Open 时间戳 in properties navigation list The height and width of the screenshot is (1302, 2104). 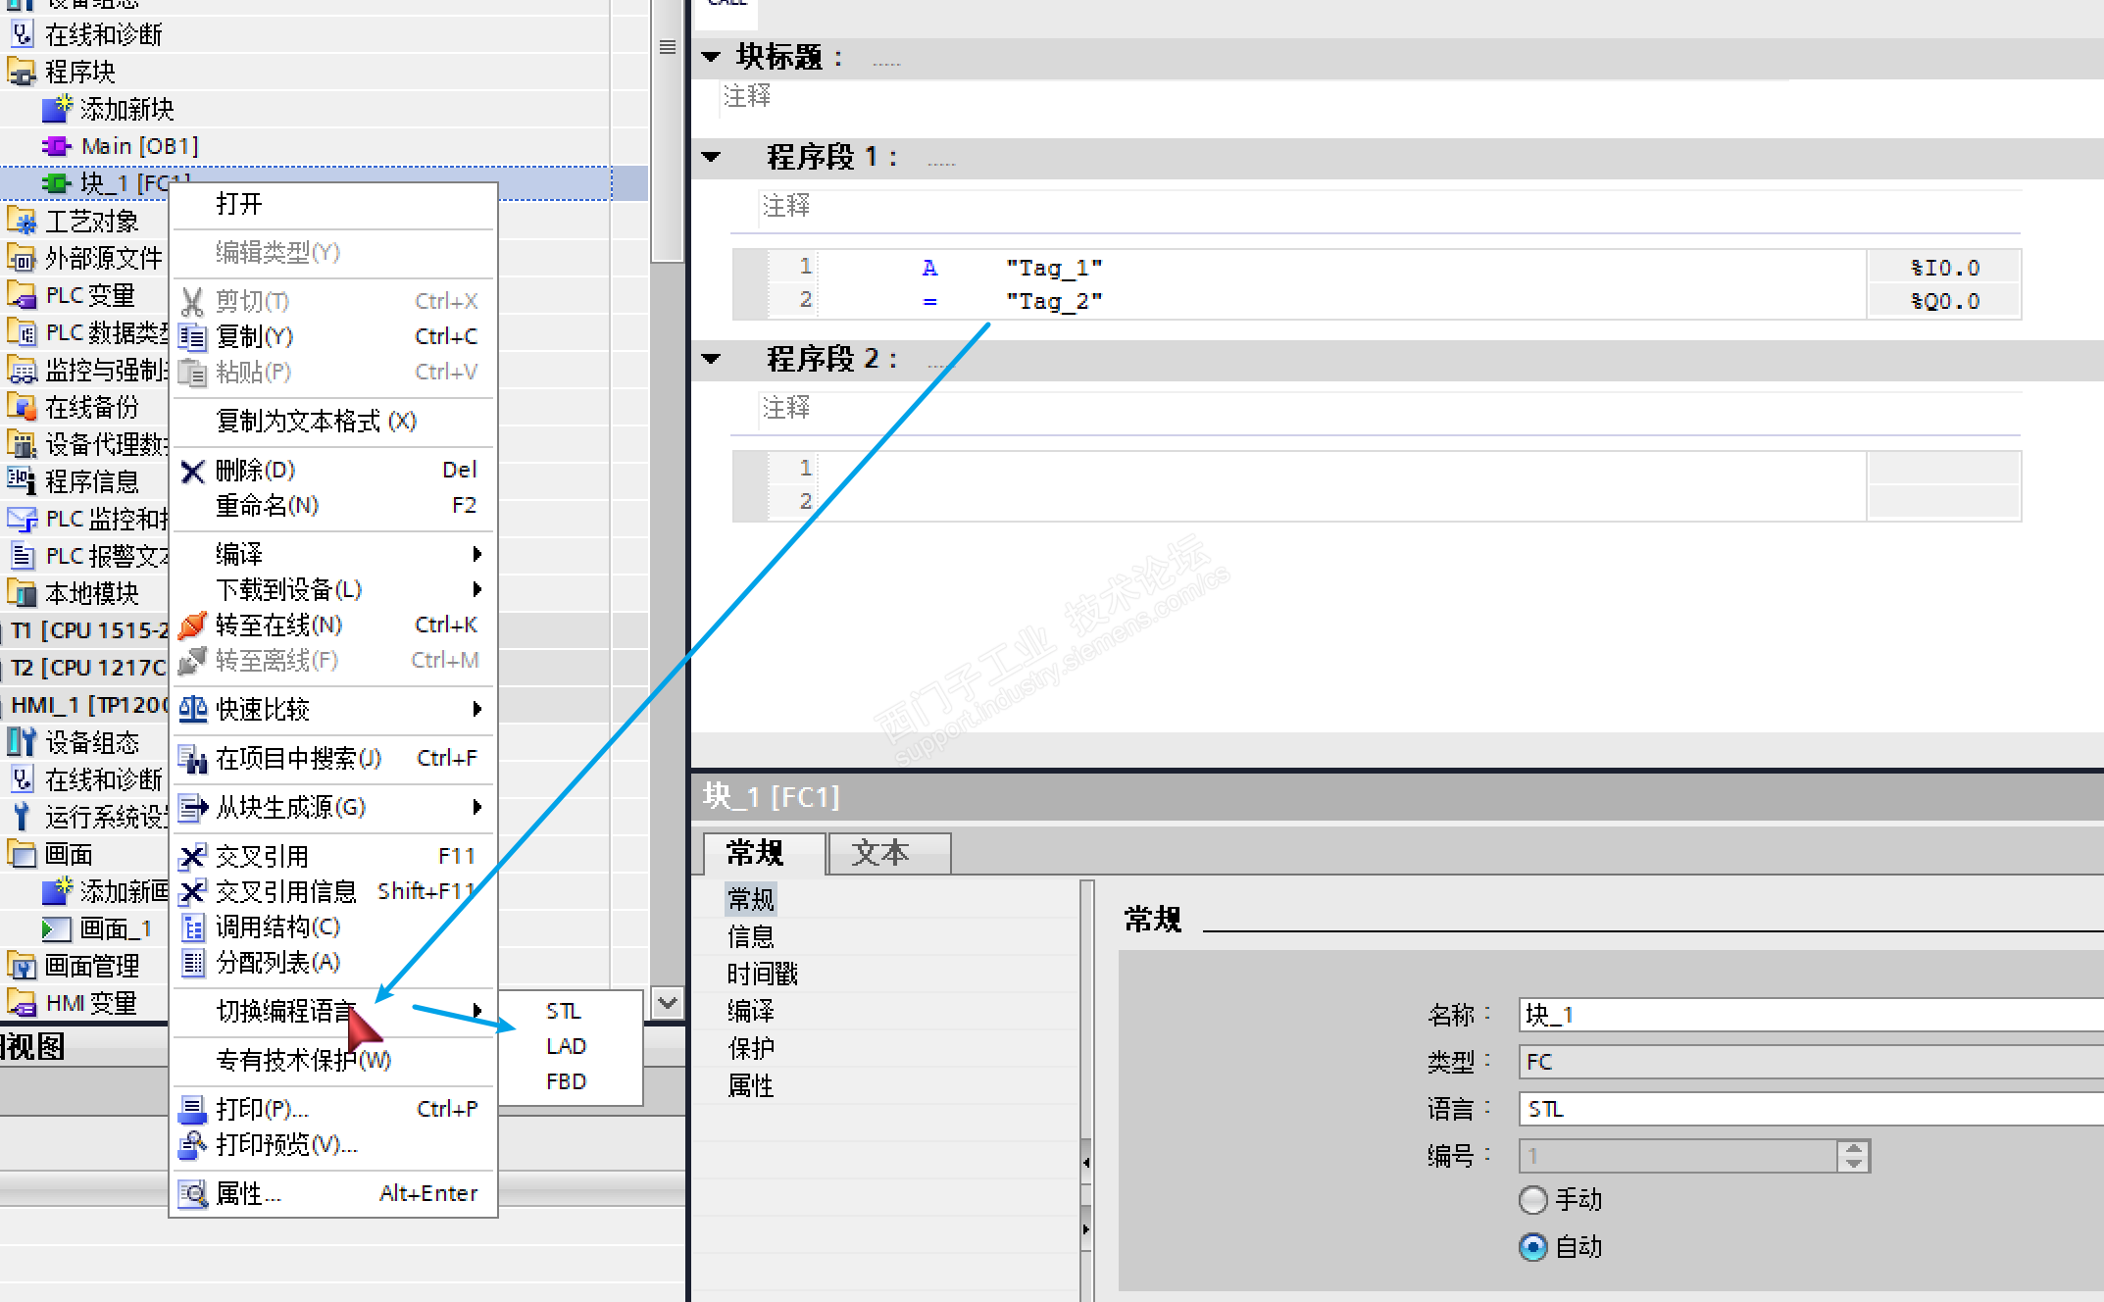tap(762, 974)
